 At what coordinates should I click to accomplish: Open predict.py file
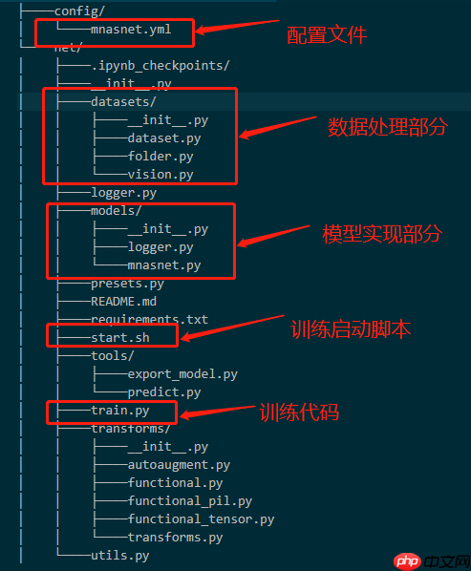click(164, 392)
